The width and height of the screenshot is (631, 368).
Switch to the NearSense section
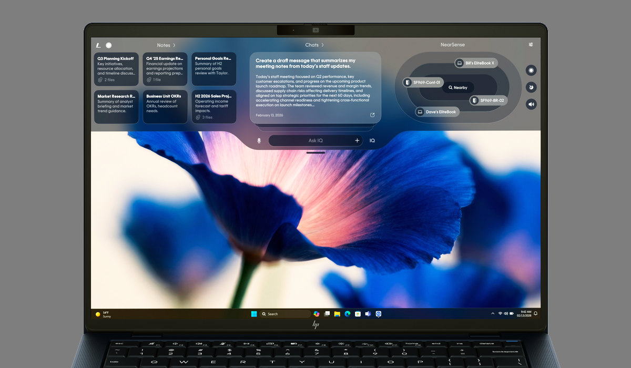(x=452, y=45)
